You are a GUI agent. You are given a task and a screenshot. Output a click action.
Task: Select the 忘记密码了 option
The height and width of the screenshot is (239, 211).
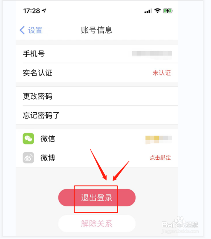[97, 115]
